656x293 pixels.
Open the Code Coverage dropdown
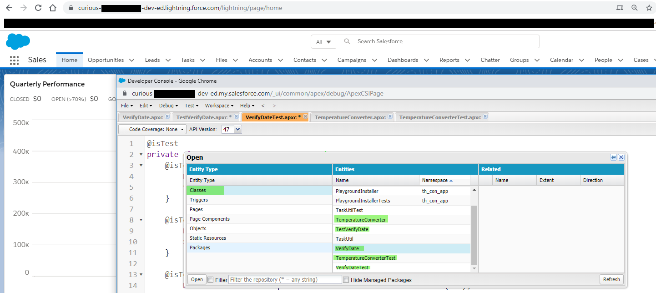pos(152,129)
